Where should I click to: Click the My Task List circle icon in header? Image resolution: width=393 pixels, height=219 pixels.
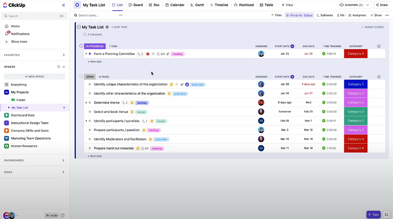click(77, 5)
